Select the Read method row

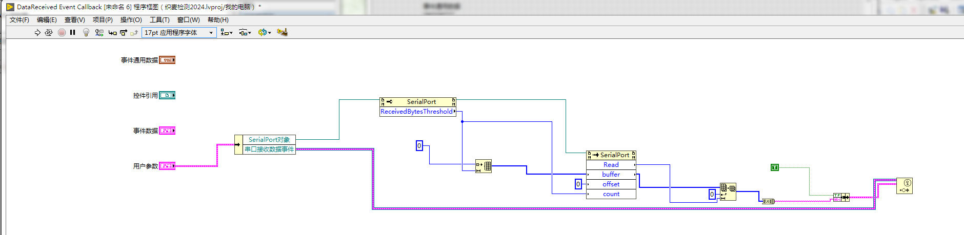pos(611,165)
